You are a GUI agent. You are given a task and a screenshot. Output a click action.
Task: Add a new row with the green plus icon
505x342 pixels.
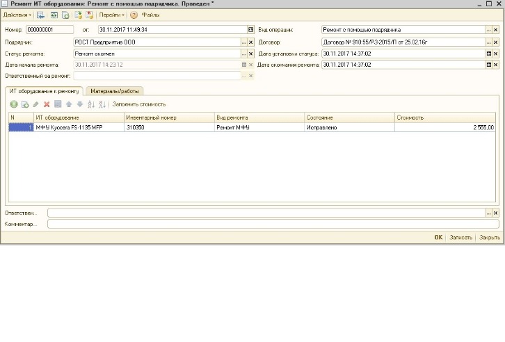(14, 104)
